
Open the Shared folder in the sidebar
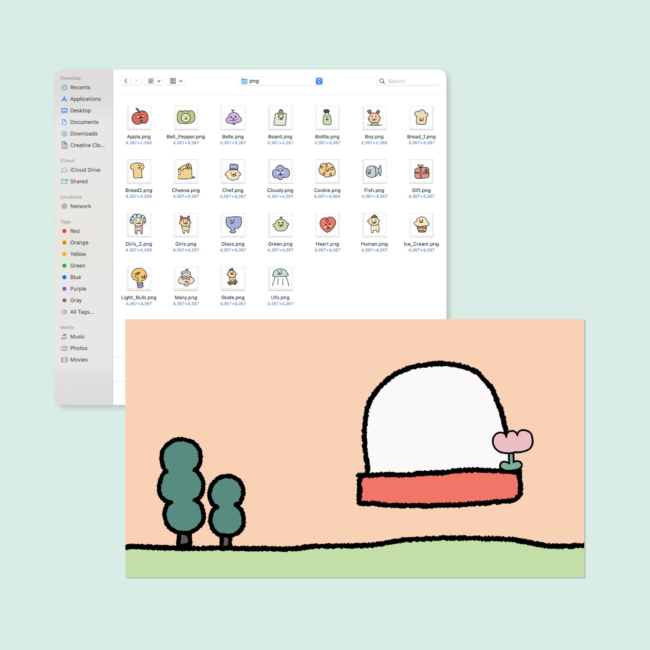click(x=74, y=182)
